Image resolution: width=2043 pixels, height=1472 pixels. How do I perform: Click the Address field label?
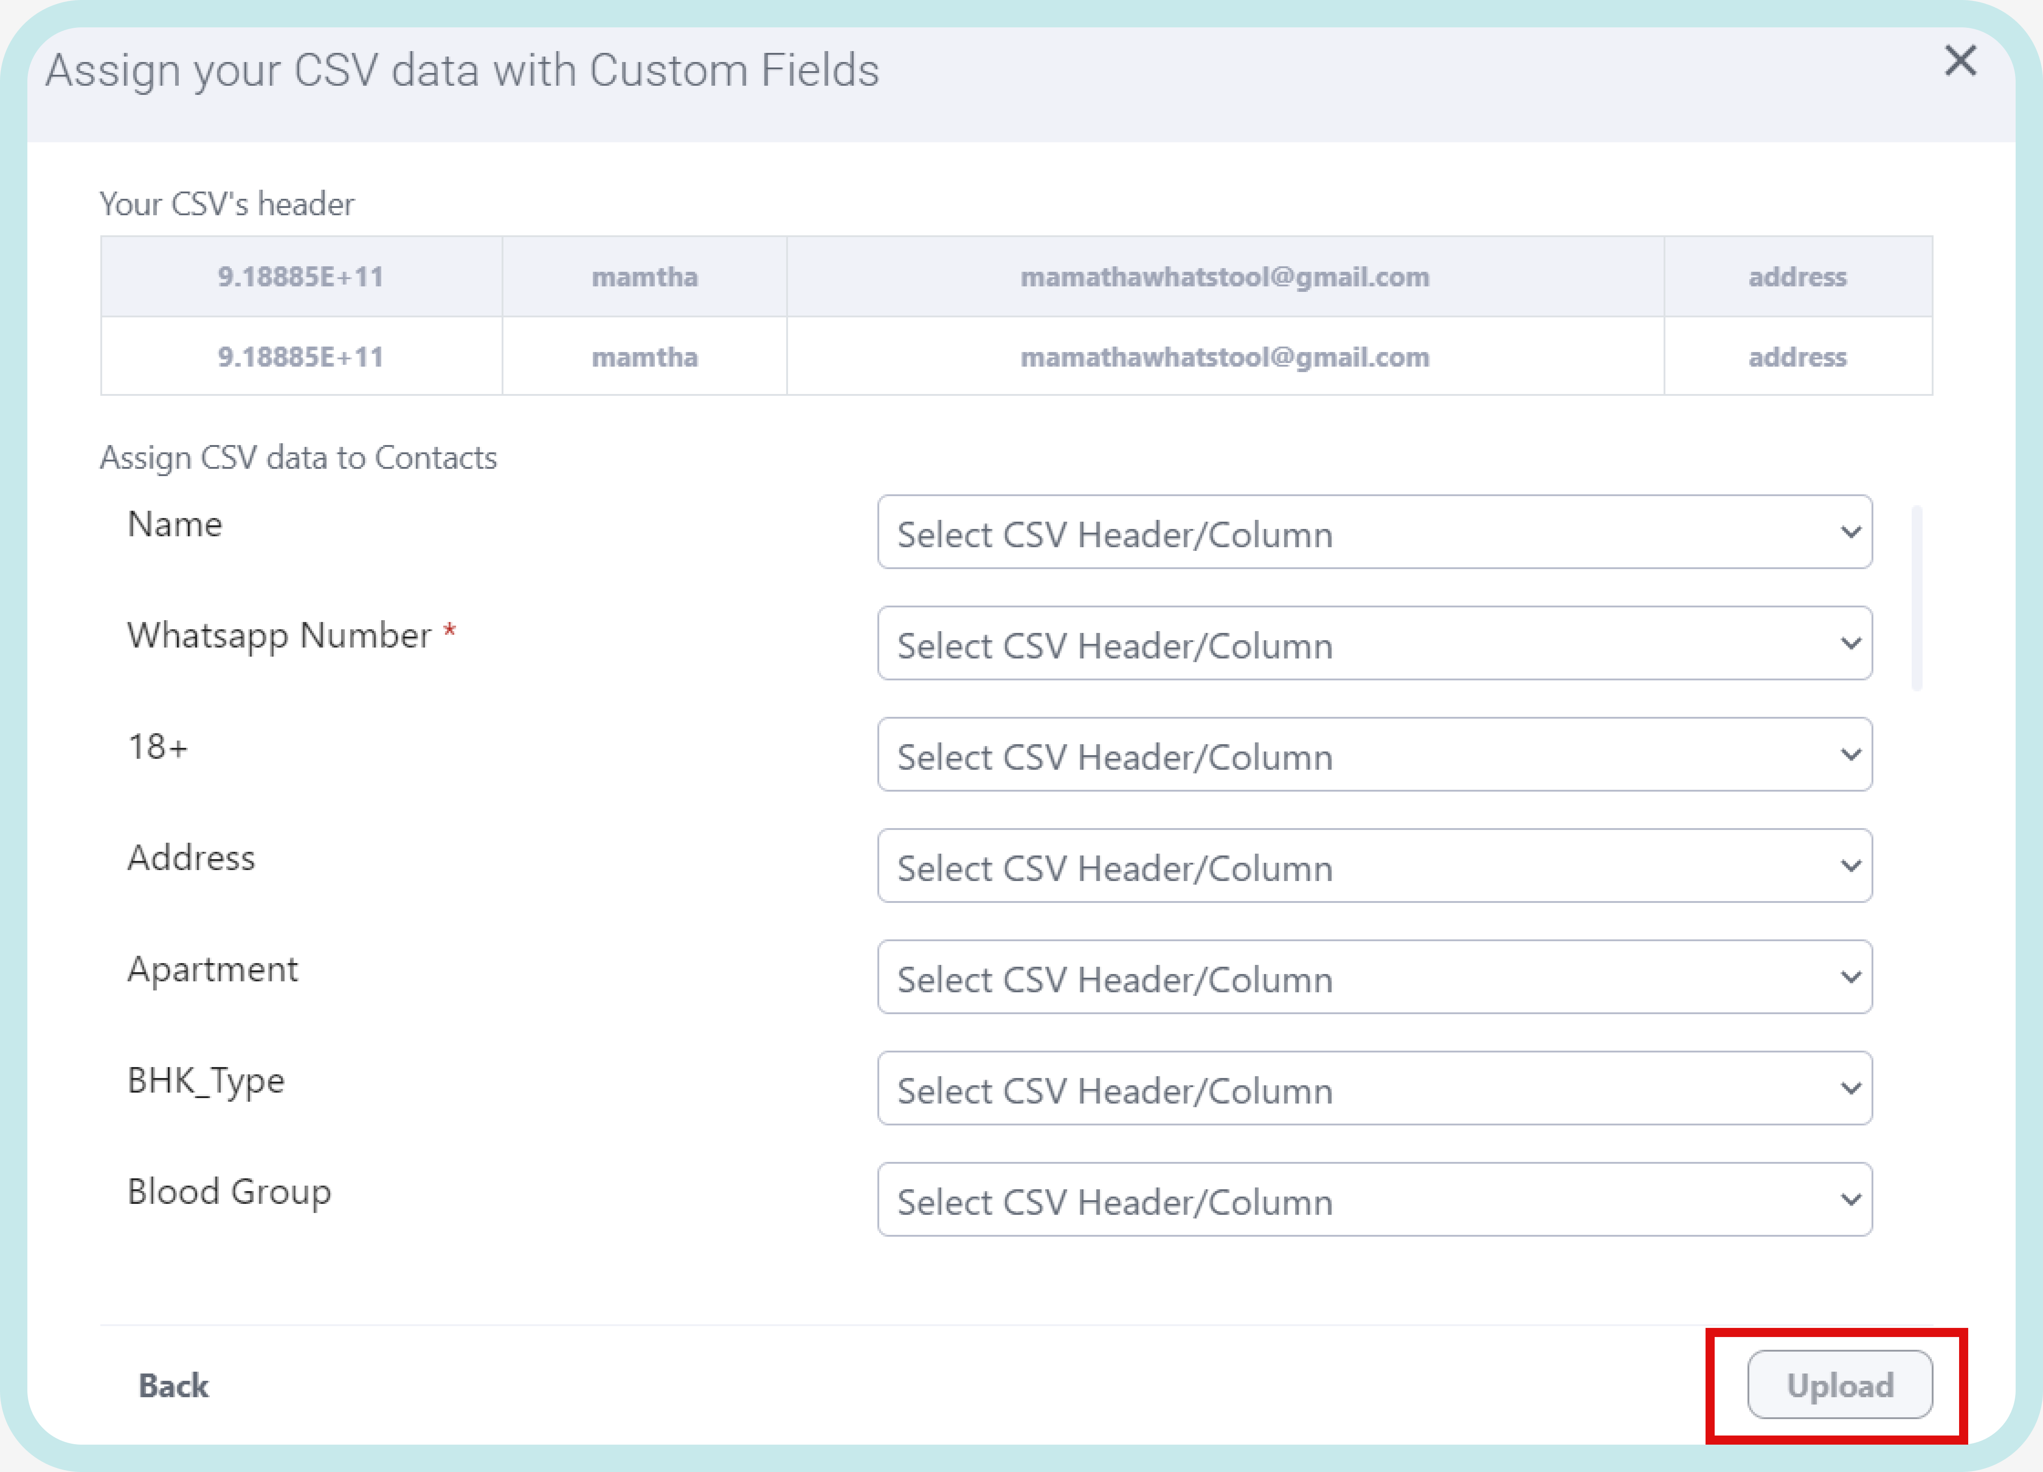point(191,859)
